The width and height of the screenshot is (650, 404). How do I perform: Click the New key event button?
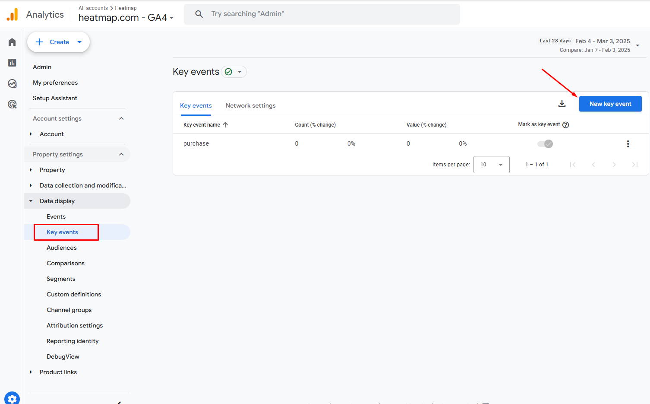click(x=610, y=104)
